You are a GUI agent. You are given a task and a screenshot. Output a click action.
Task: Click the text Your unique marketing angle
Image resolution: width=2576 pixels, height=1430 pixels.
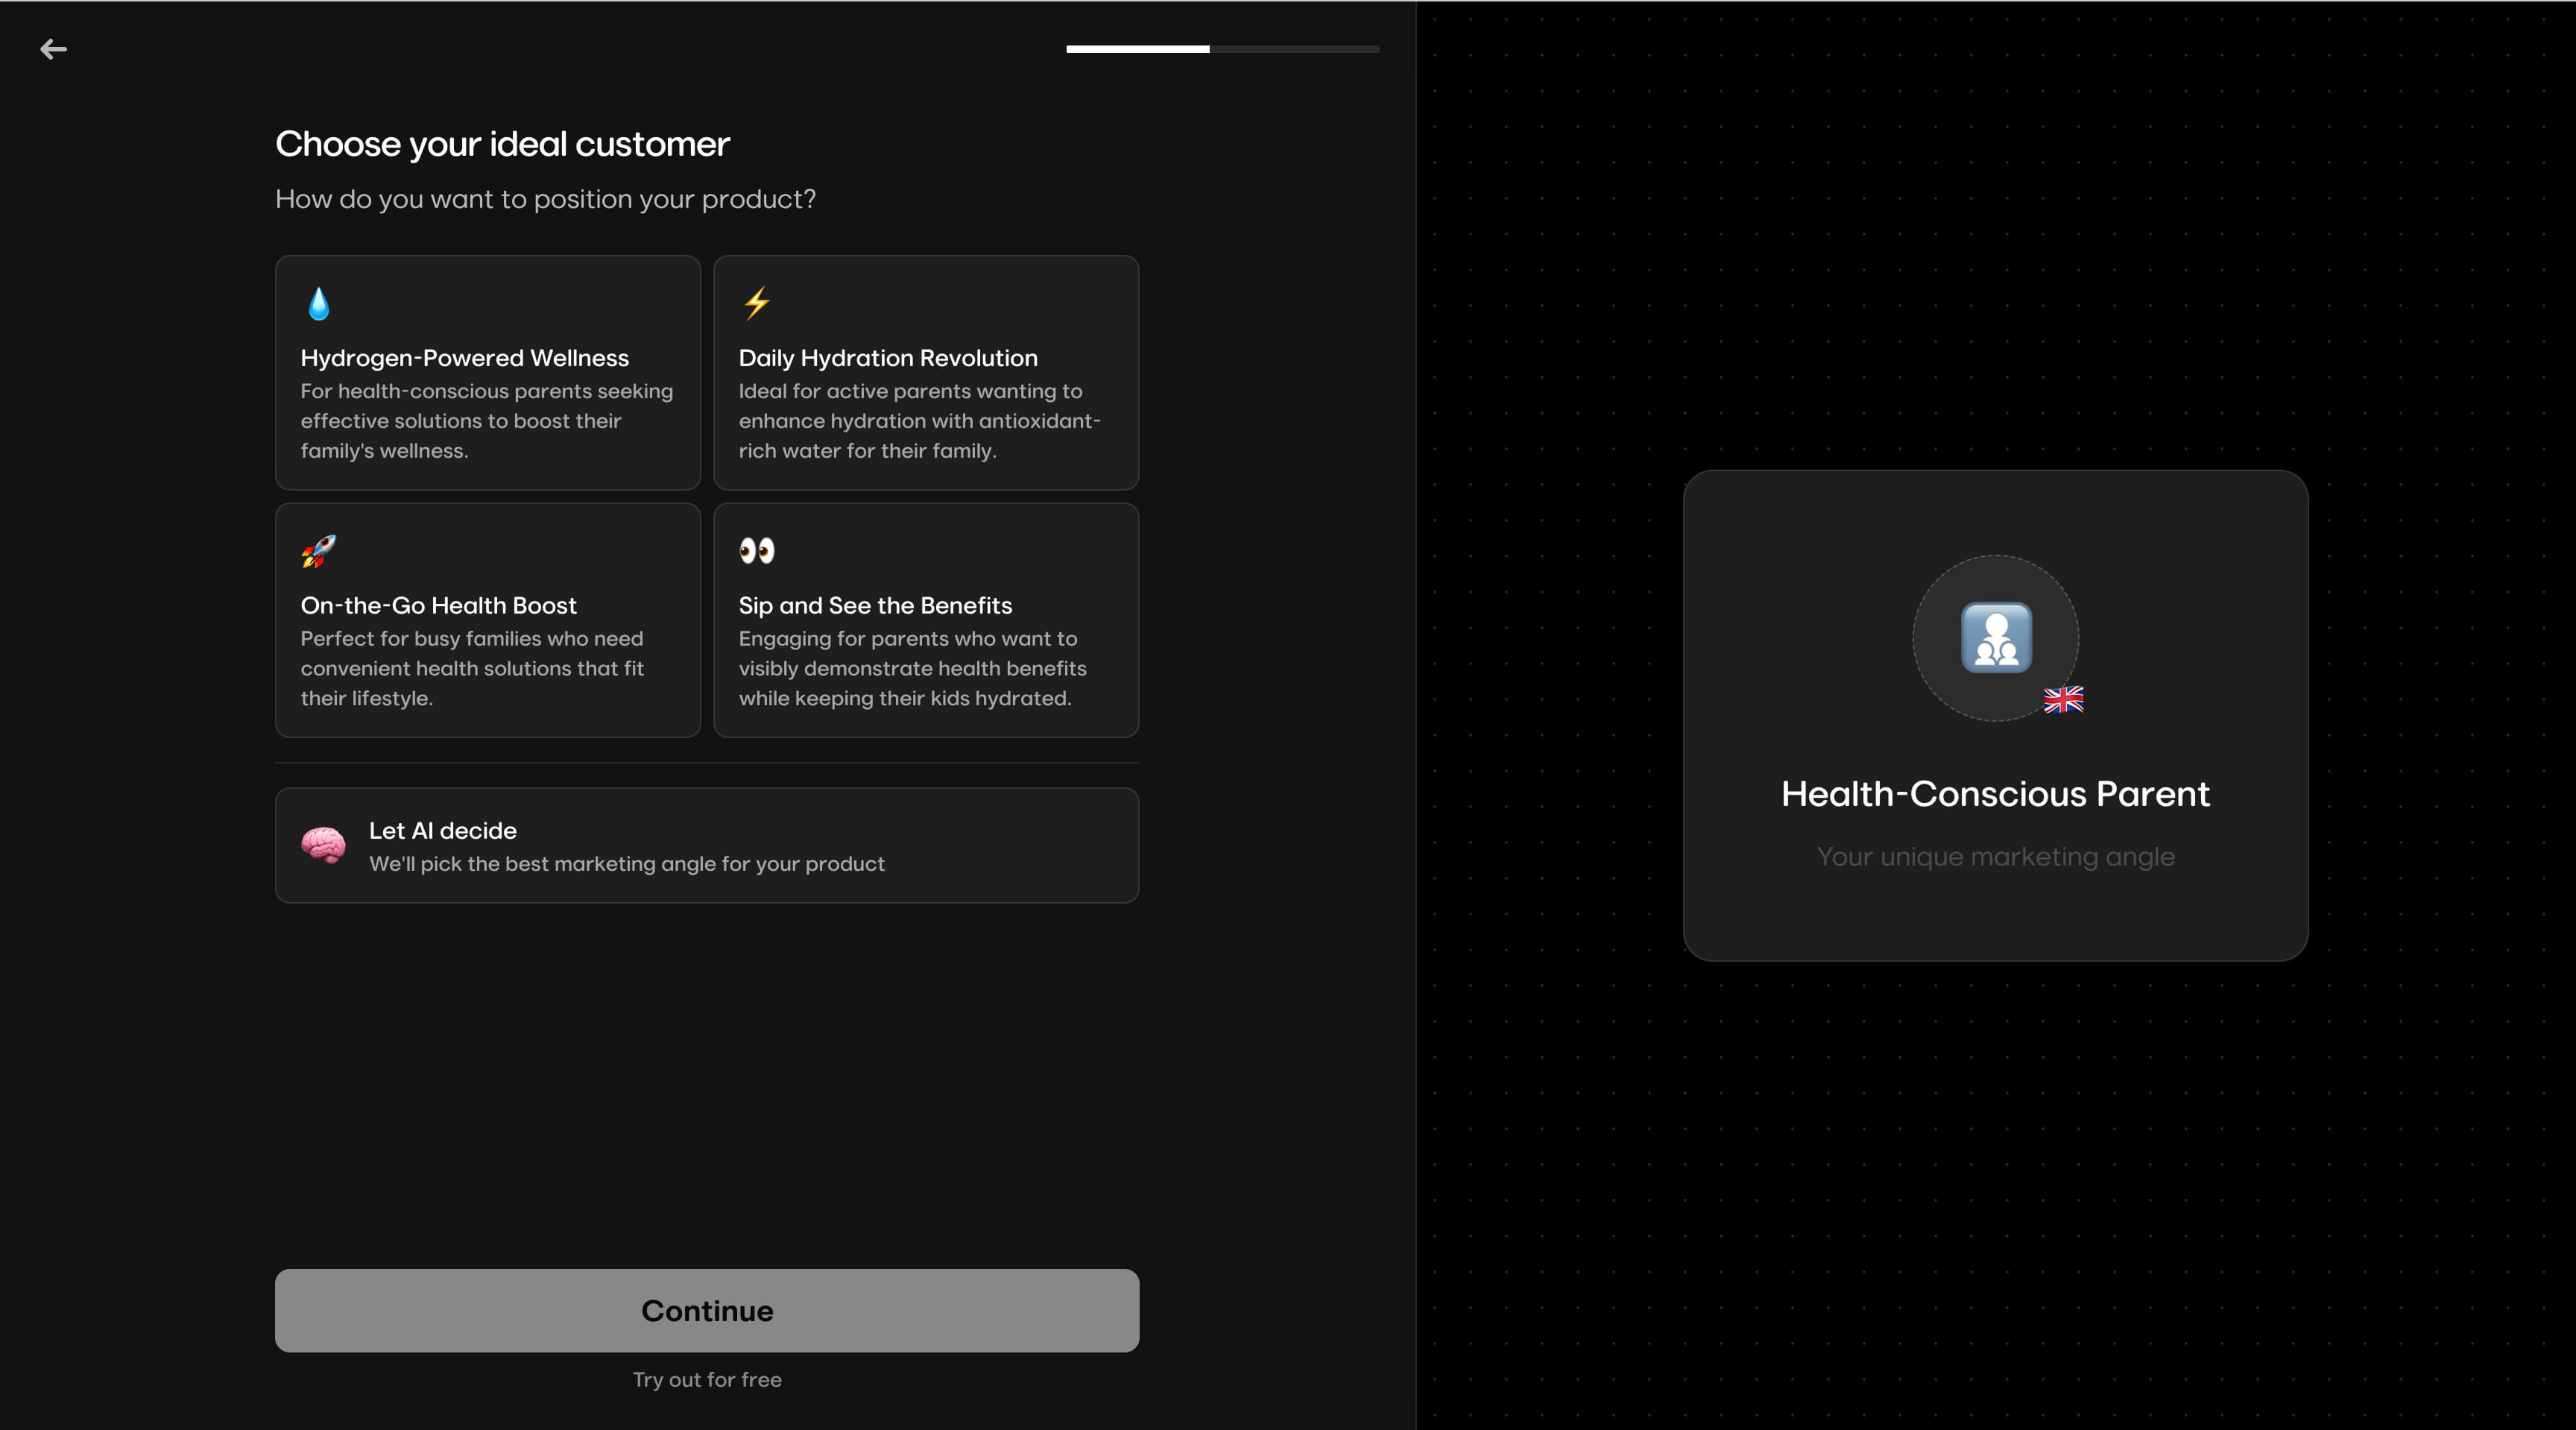point(1994,857)
